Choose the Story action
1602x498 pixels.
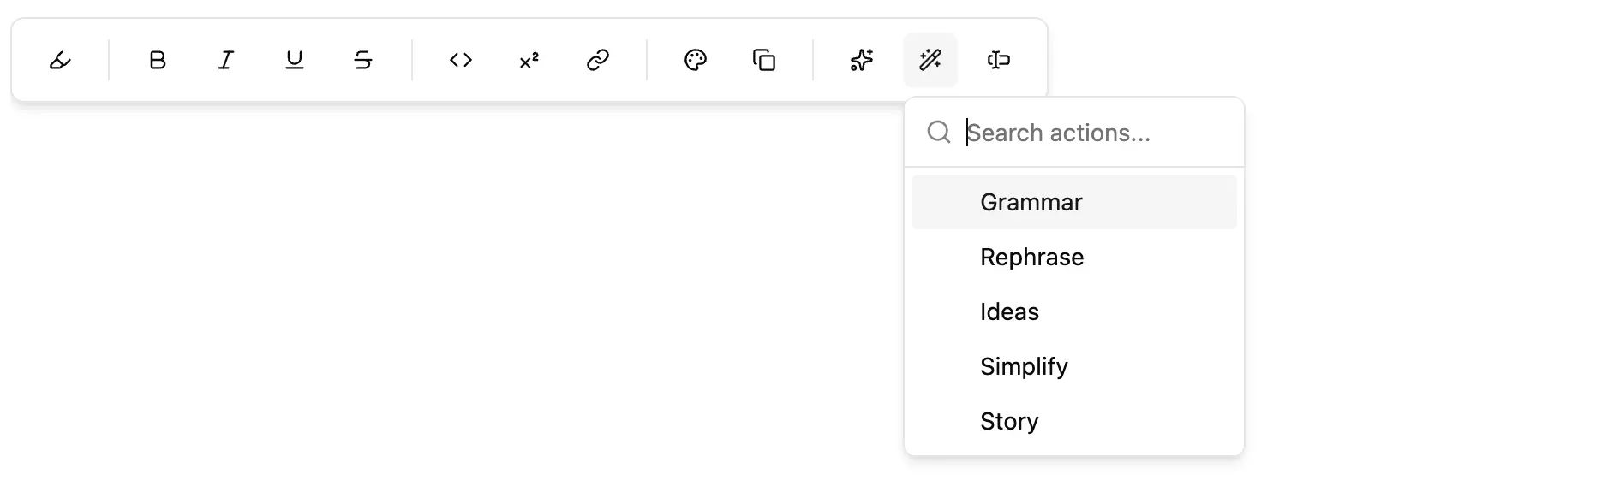pyautogui.click(x=1074, y=421)
